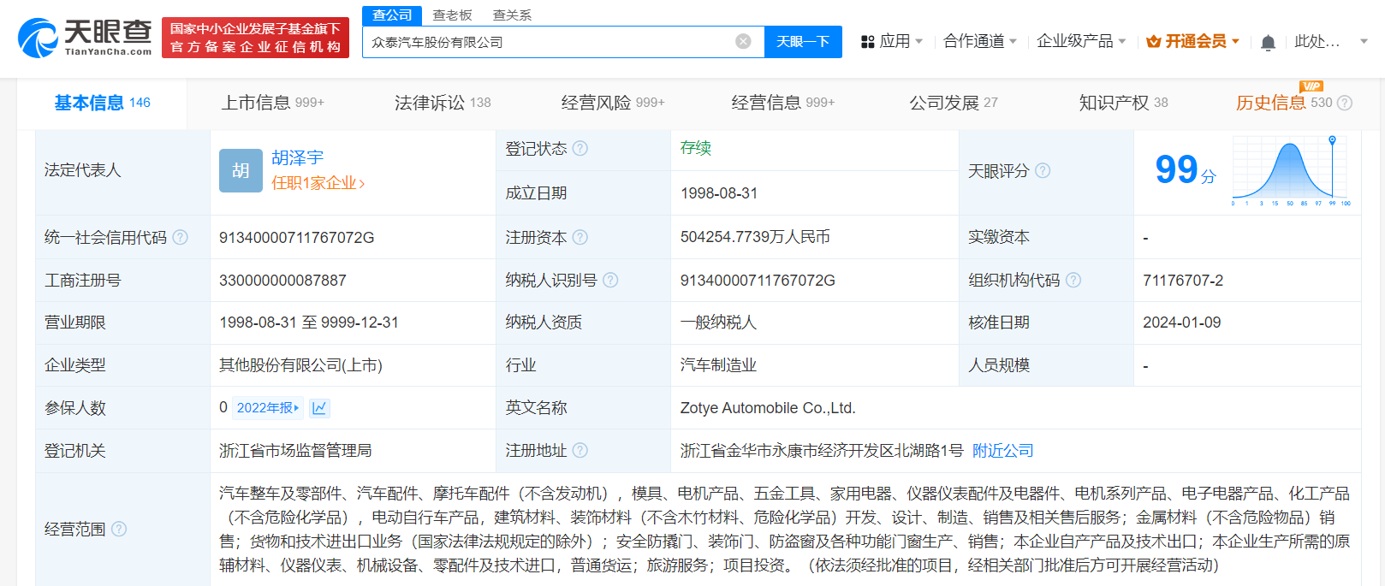Click the TianYanCha logo

tap(85, 38)
